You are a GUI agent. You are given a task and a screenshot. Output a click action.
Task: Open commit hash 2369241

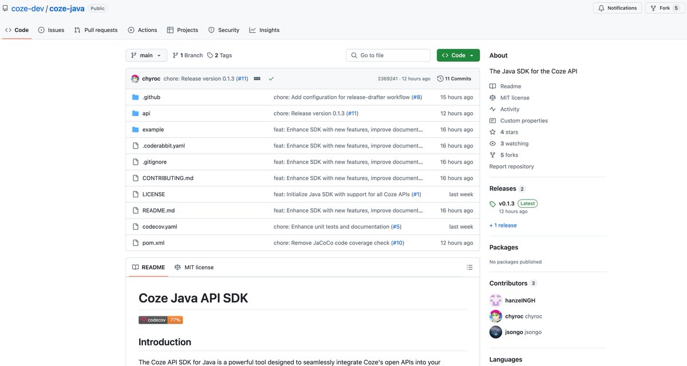388,78
